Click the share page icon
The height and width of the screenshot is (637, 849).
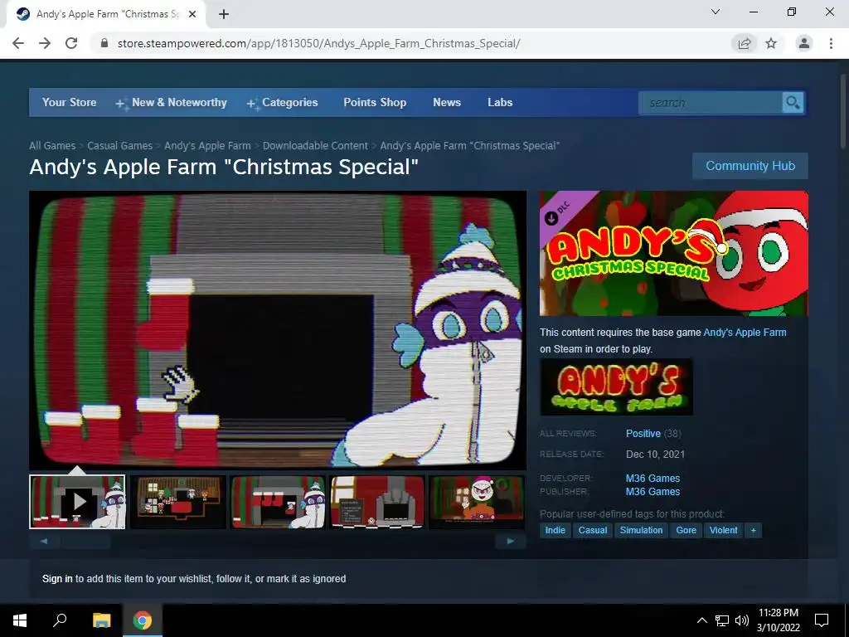point(745,43)
